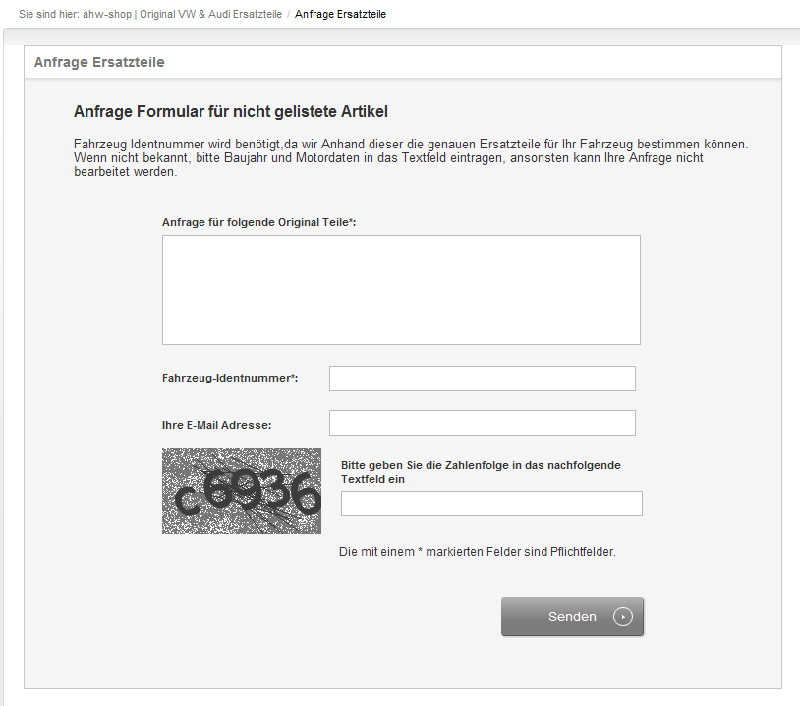Viewport: 800px width, 706px height.
Task: Click 'Sie sind hier:' breadcrumb prefix
Action: click(x=49, y=15)
